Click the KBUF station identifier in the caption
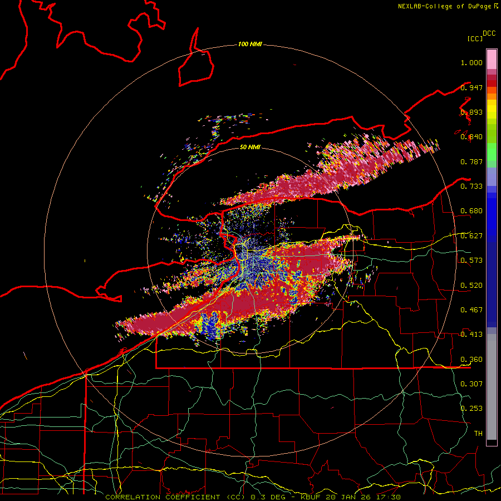The height and width of the screenshot is (501, 501). 310,497
